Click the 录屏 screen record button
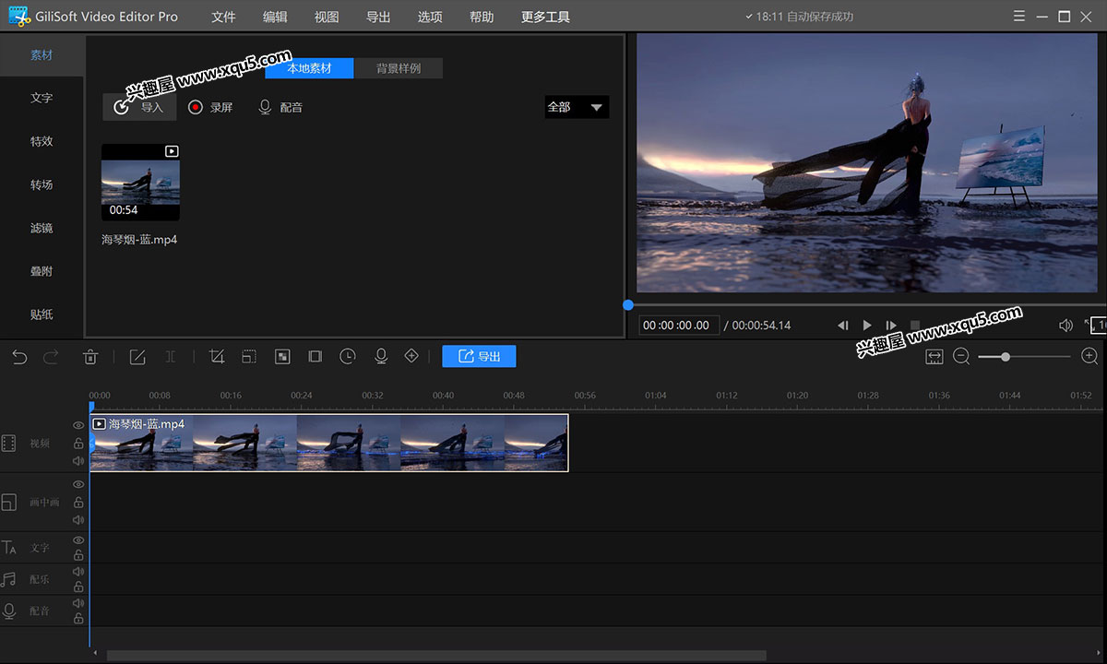 click(x=210, y=107)
